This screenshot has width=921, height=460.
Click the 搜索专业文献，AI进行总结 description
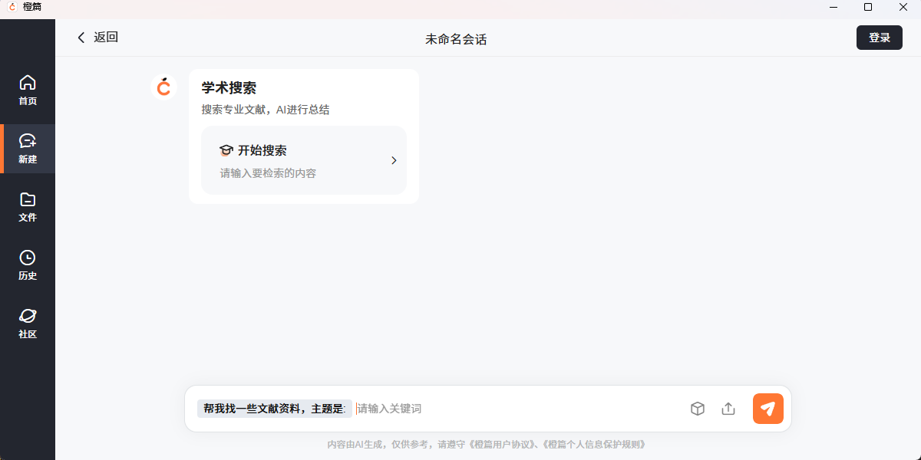coord(266,110)
